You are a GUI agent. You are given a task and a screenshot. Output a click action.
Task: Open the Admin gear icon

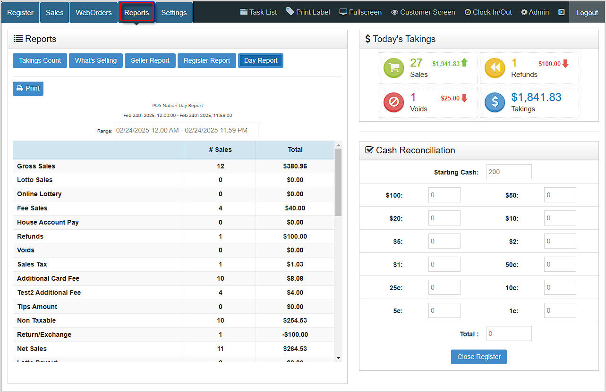click(524, 12)
